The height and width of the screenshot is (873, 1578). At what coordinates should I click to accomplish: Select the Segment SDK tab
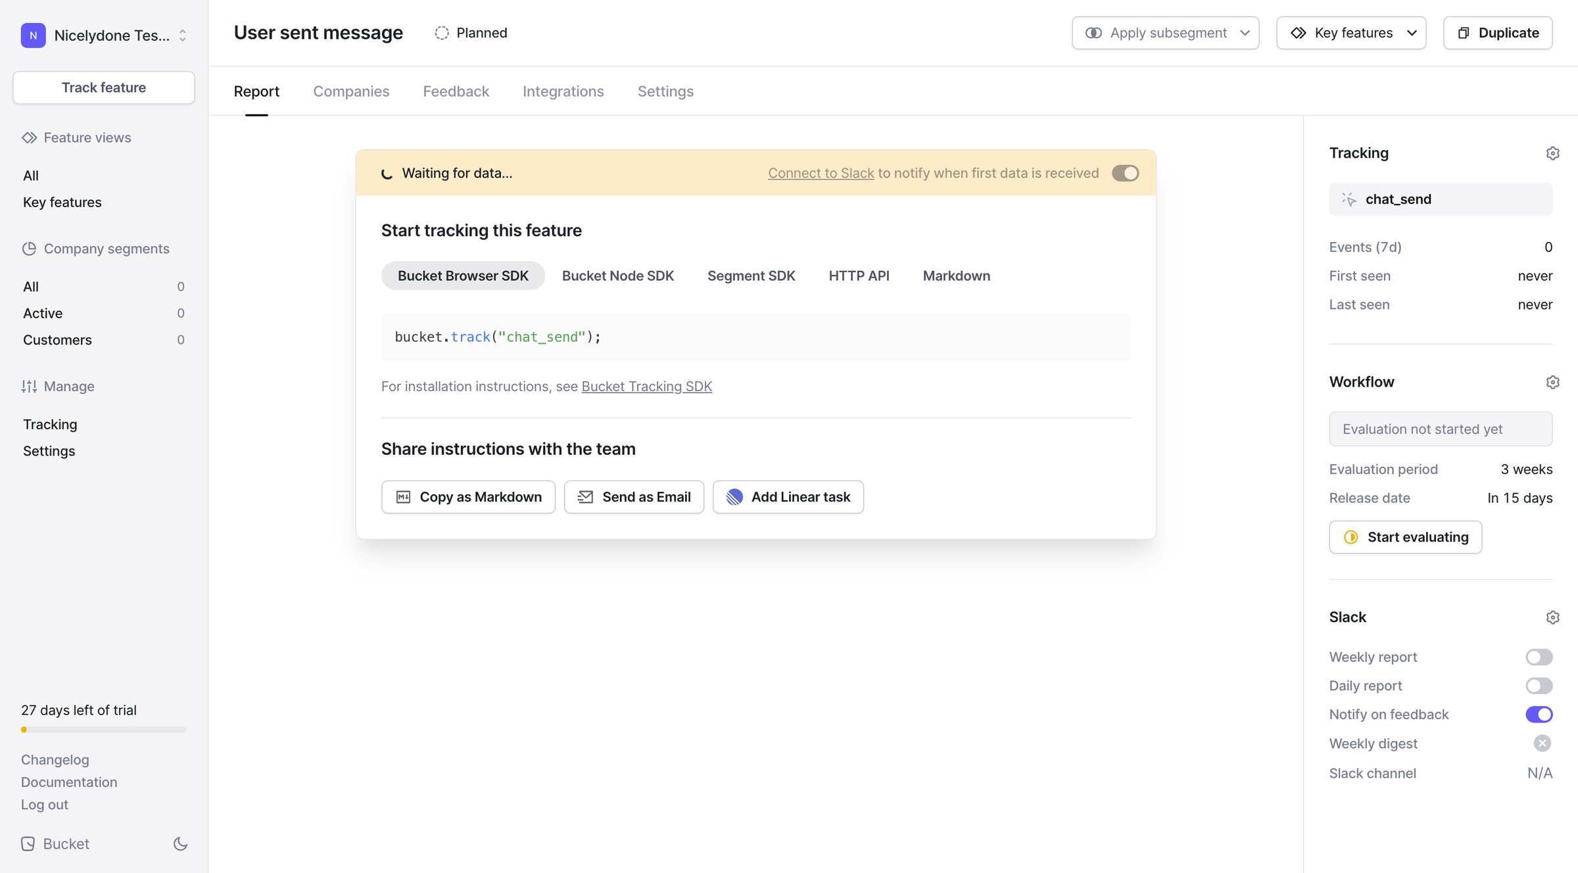(752, 276)
